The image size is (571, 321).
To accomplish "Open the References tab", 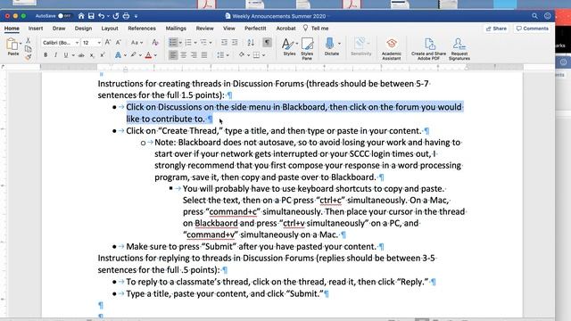I will (142, 28).
